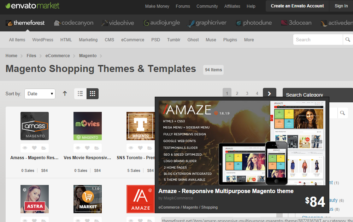The height and width of the screenshot is (222, 353).
Task: Switch to list view layout
Action: (80, 94)
